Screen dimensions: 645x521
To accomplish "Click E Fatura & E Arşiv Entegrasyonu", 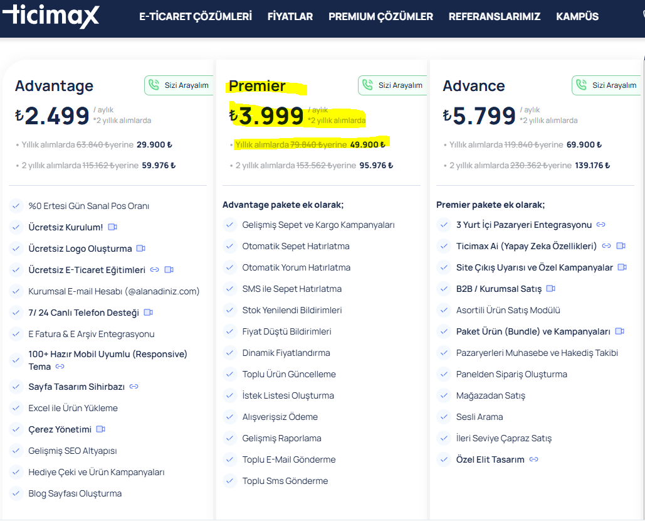I will point(92,334).
